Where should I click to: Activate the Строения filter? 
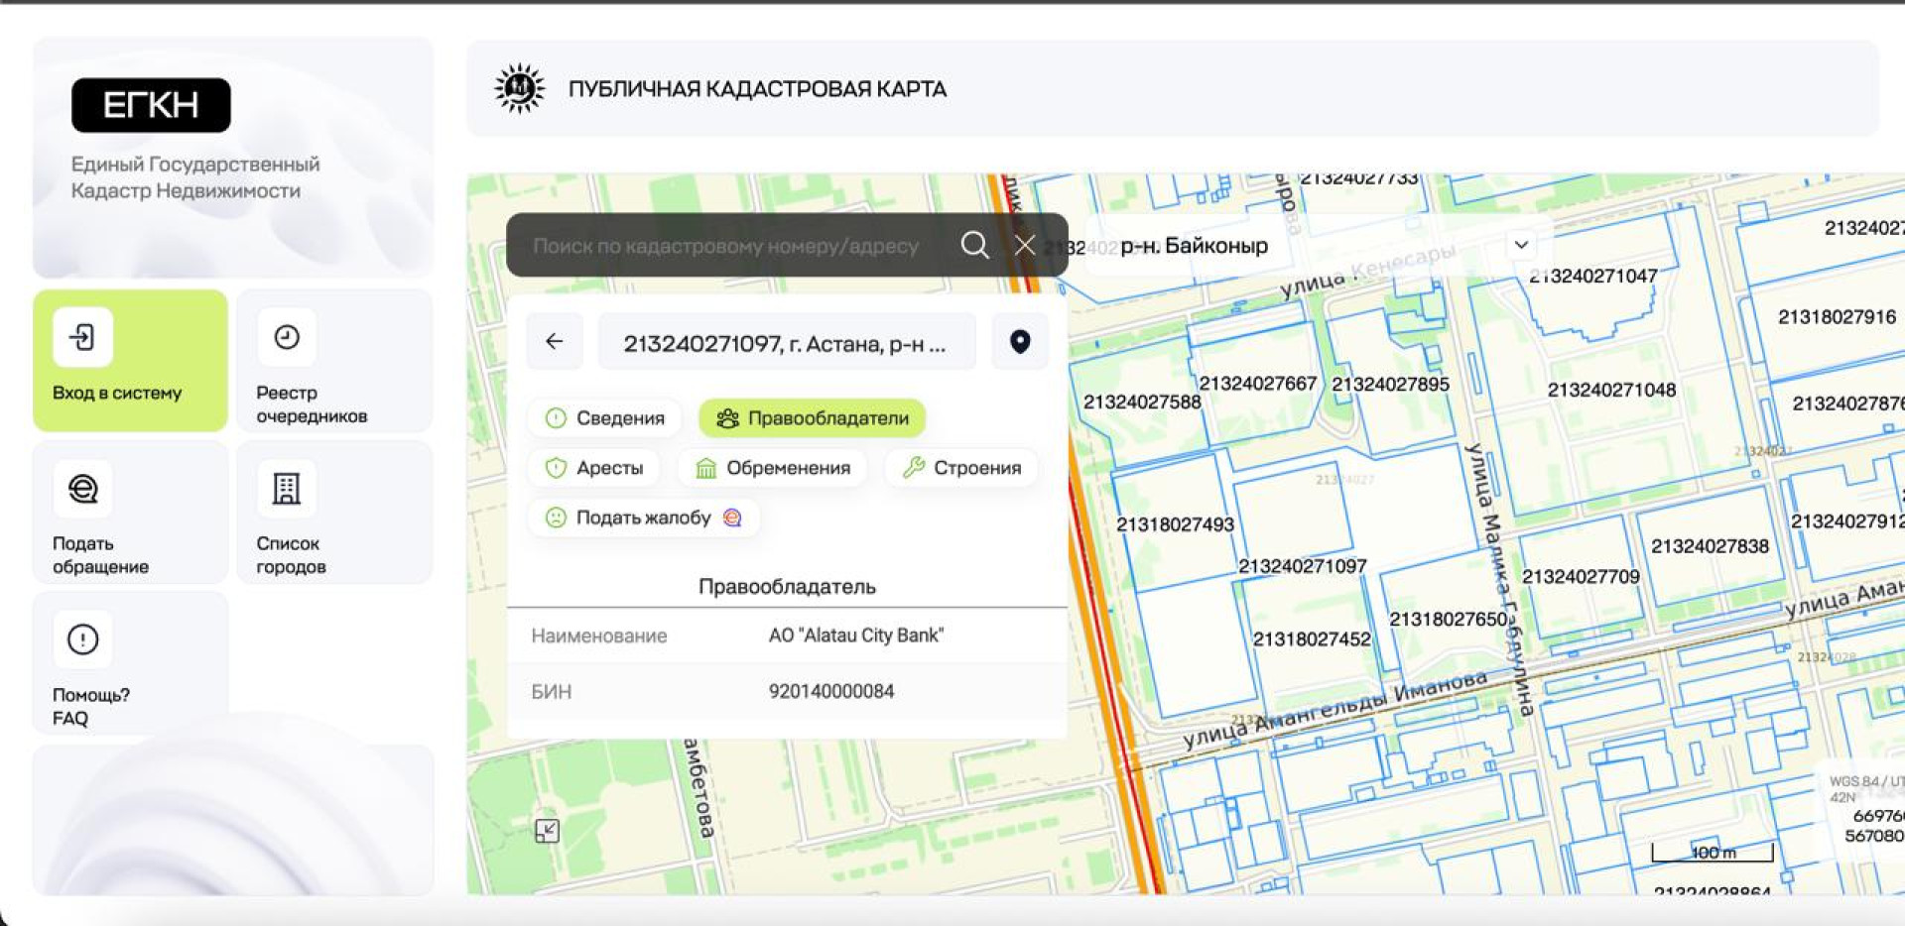960,467
